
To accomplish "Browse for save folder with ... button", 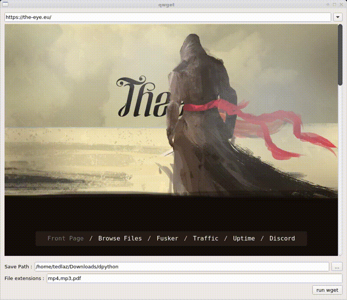I will (337, 267).
